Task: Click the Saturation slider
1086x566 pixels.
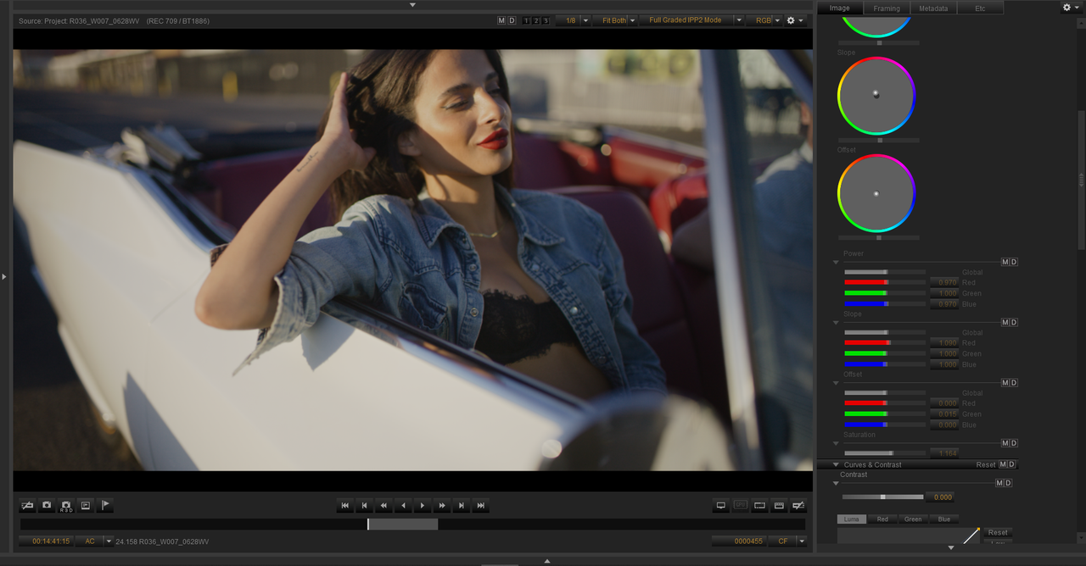Action: coord(884,453)
